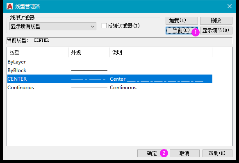The height and width of the screenshot is (163, 239).
Task: Click the AutoCAD logo icon in title bar
Action: [x=10, y=6]
